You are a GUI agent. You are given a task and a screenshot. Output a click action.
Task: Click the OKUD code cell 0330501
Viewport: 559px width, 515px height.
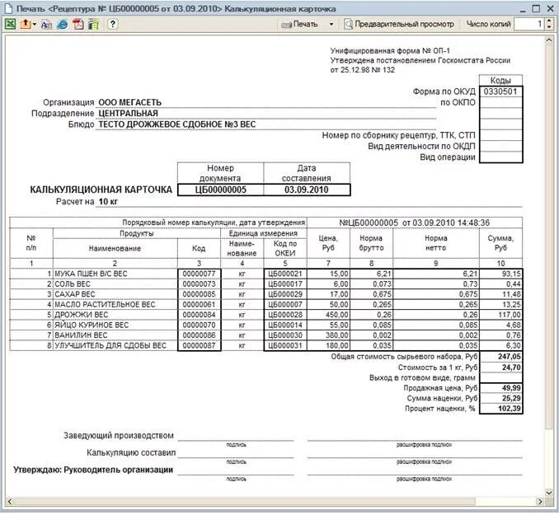500,91
